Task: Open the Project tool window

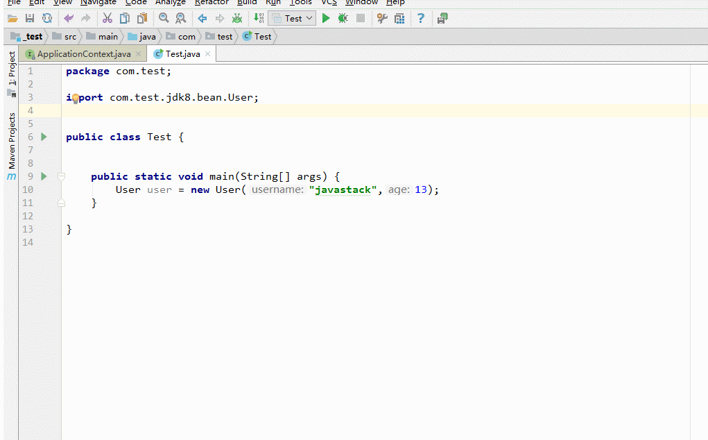Action: pos(12,74)
